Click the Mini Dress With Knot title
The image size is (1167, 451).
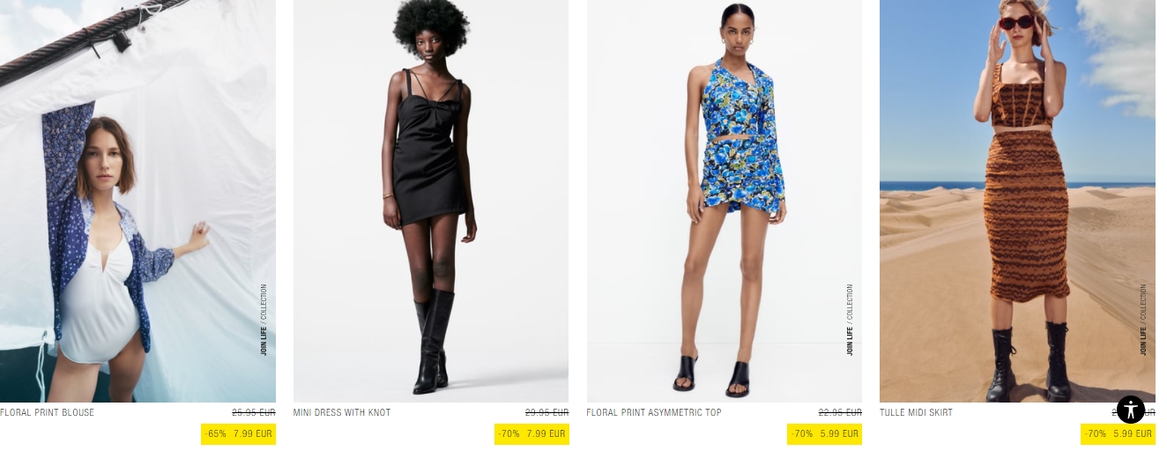(x=342, y=412)
